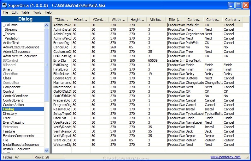Click the Height... column header

(137, 20)
